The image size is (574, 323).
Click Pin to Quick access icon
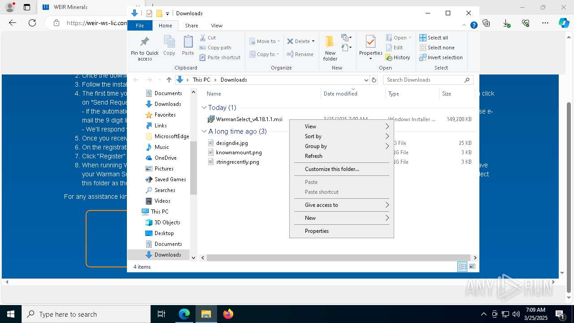point(144,41)
